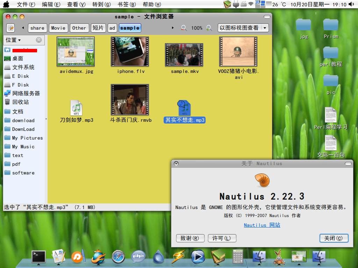Viewport: 358px width, 268px height.
Task: Open the 帮助(H) menu
Action: point(152,4)
